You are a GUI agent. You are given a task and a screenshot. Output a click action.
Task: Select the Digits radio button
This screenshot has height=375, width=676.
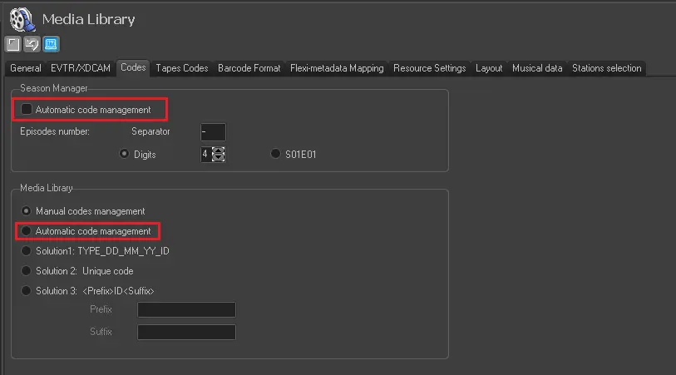tap(125, 154)
